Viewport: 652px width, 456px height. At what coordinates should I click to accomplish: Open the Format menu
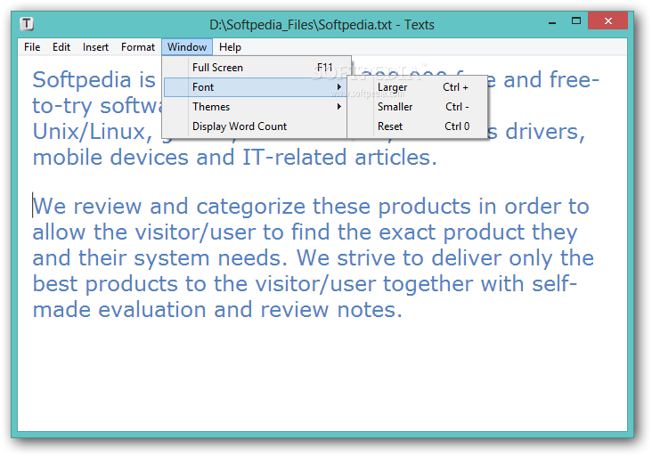138,47
